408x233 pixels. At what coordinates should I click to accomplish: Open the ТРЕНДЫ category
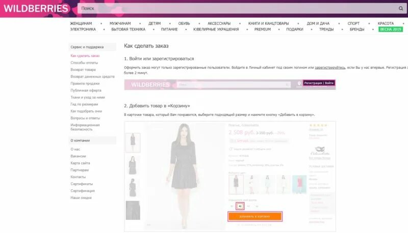tap(326, 30)
